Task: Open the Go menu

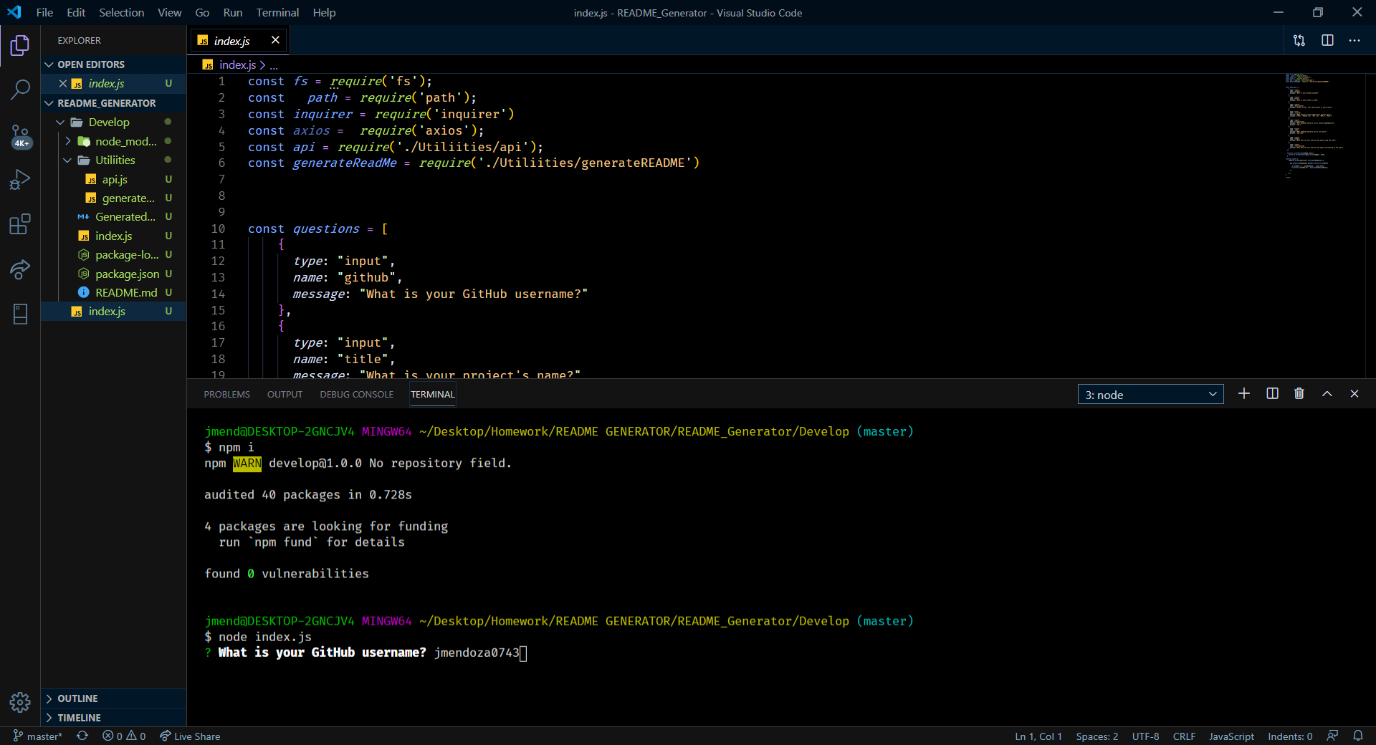Action: (x=202, y=12)
